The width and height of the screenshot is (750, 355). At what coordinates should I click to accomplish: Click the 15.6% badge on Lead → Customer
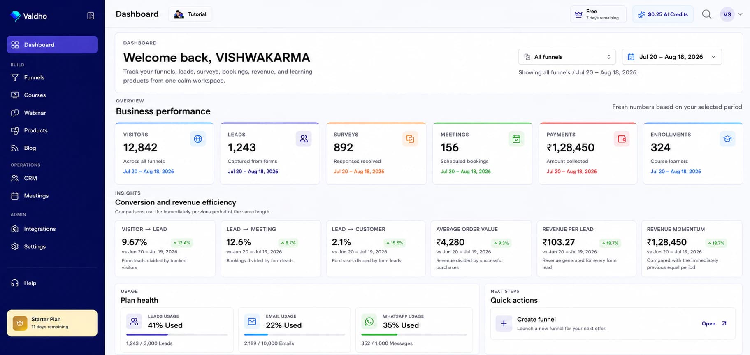click(395, 243)
